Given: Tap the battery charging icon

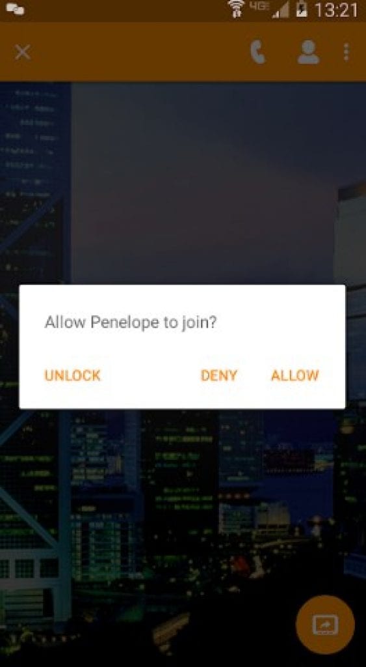Looking at the screenshot, I should point(302,9).
